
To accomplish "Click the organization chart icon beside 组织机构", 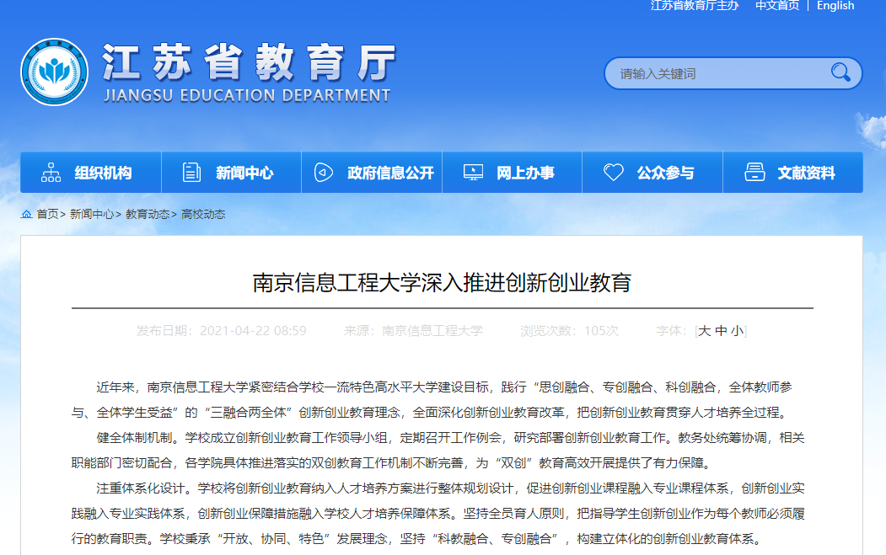I will coord(50,171).
